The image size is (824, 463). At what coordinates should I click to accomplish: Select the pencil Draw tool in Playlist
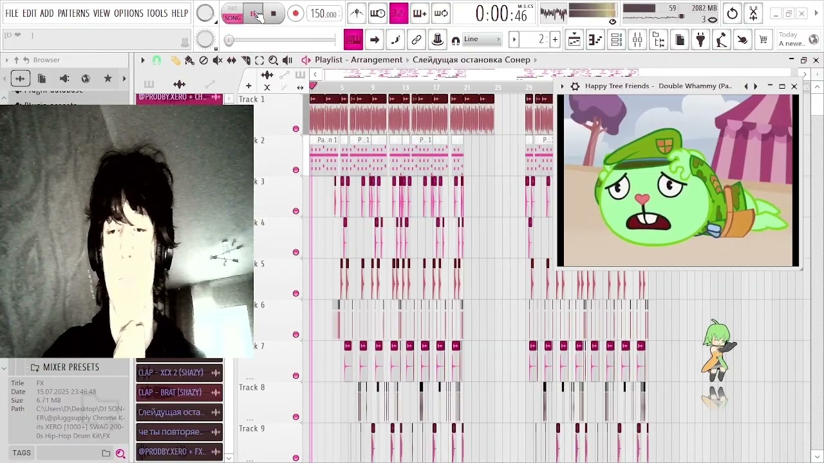[x=175, y=60]
